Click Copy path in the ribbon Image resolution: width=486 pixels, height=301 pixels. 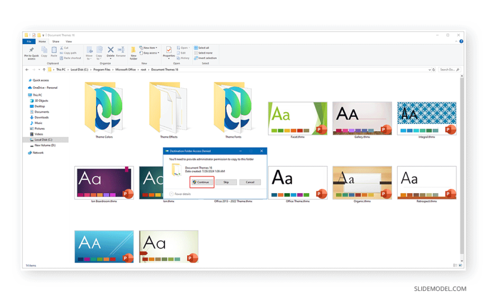68,53
